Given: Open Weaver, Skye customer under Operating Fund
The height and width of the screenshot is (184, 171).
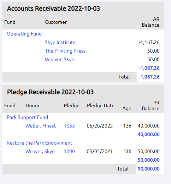Looking at the screenshot, I should [59, 60].
